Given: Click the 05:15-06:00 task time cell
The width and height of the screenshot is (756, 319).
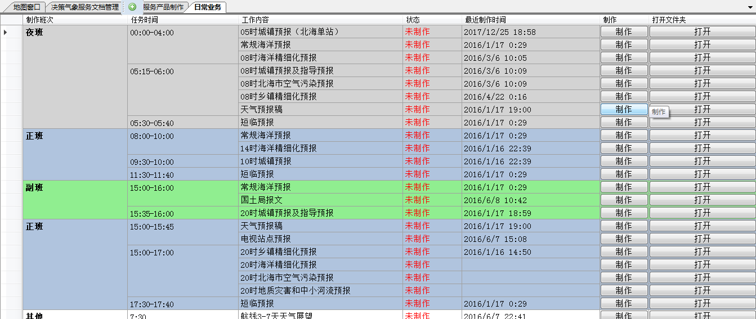Looking at the screenshot, I should click(182, 90).
